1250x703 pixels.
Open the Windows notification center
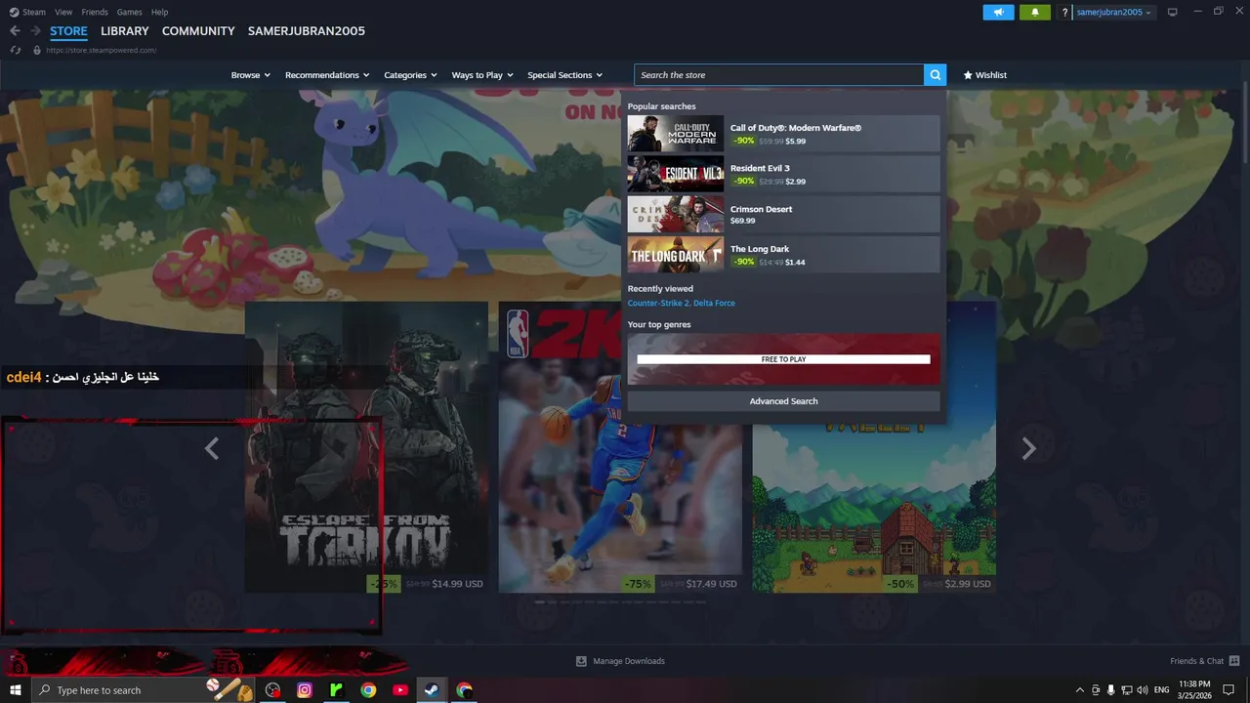coord(1229,690)
